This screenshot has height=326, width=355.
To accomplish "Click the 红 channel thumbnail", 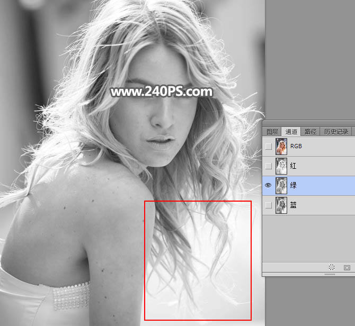I will (281, 166).
